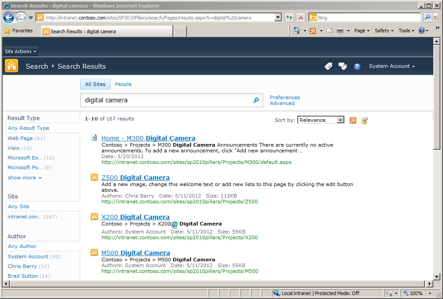Filter by System Account author
The width and height of the screenshot is (443, 299).
point(28,256)
